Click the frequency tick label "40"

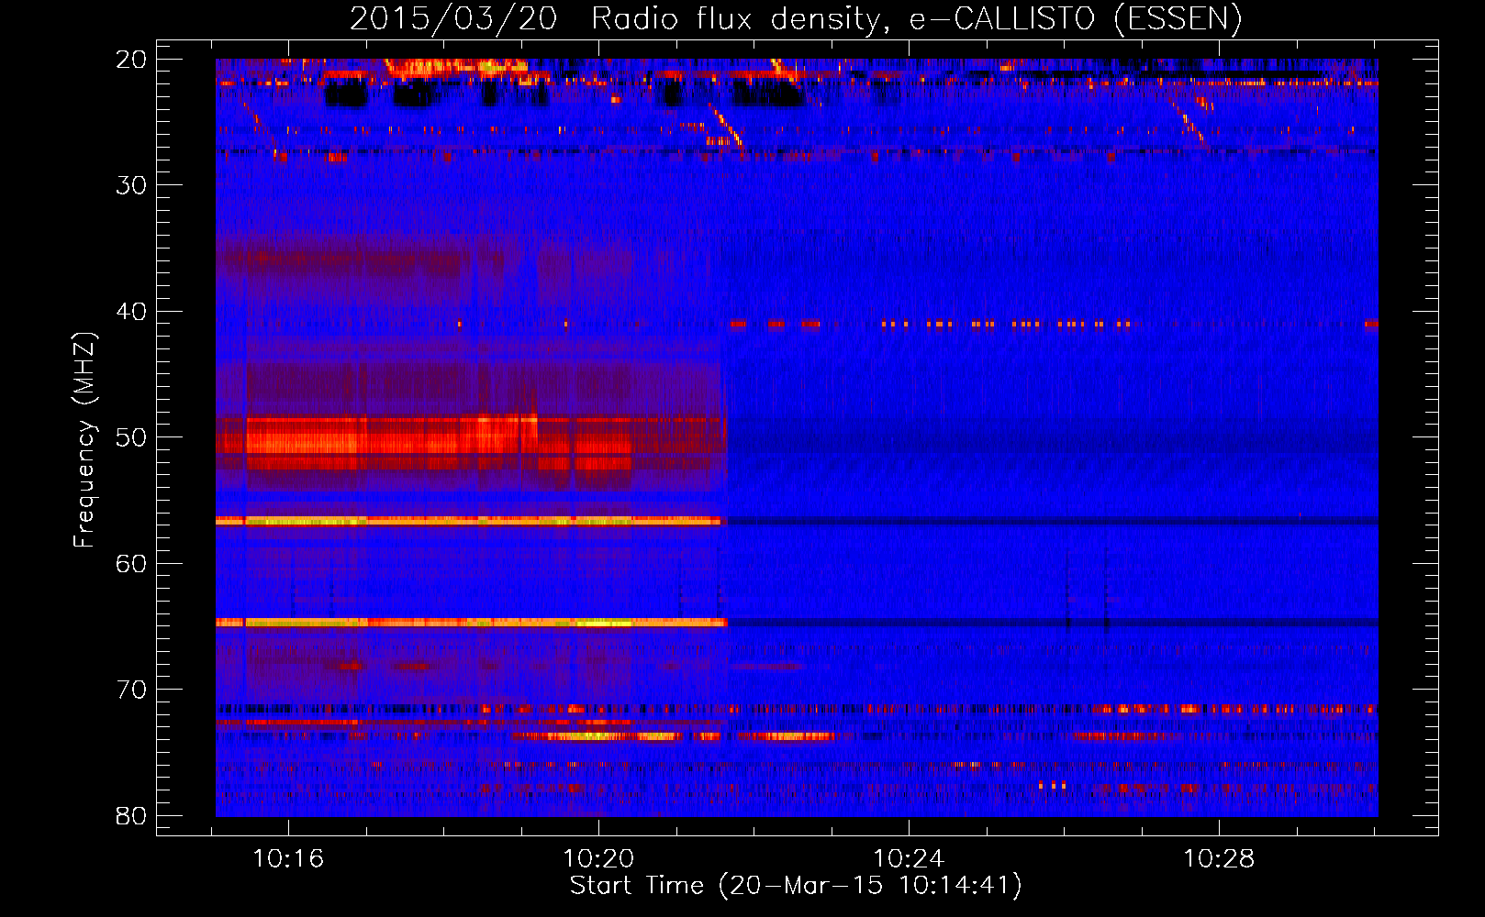(x=131, y=312)
